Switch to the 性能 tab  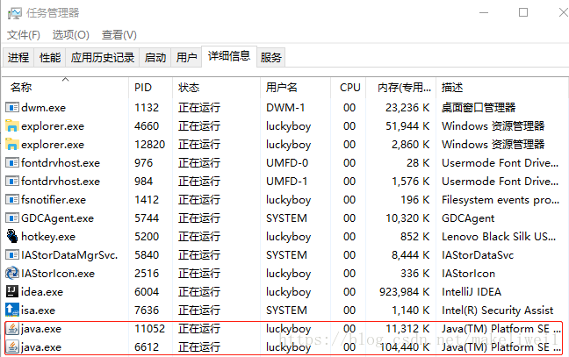pos(50,57)
